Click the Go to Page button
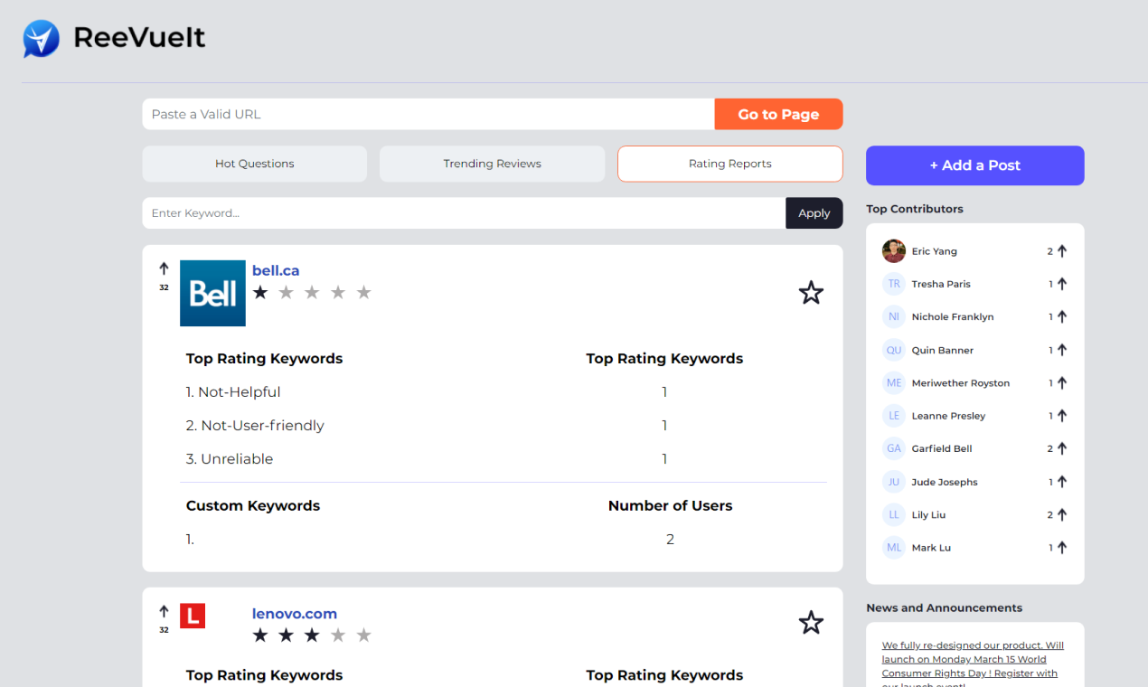The width and height of the screenshot is (1148, 687). point(778,114)
